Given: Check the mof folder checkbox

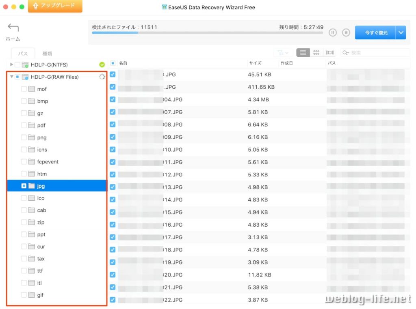Looking at the screenshot, I should pyautogui.click(x=24, y=89).
